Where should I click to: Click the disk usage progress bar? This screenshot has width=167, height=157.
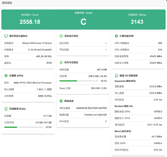coord(23,127)
